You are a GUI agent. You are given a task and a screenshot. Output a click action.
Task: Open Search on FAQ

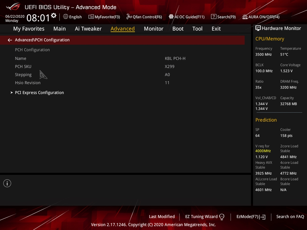coord(290,217)
